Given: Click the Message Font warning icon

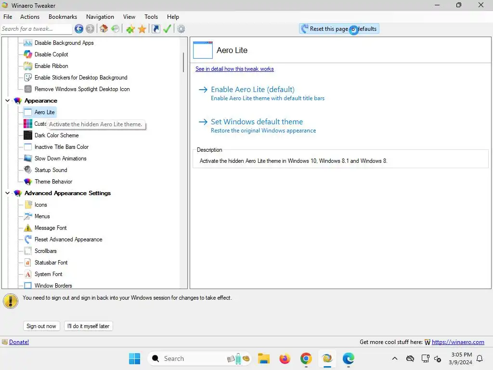Looking at the screenshot, I should [x=28, y=228].
